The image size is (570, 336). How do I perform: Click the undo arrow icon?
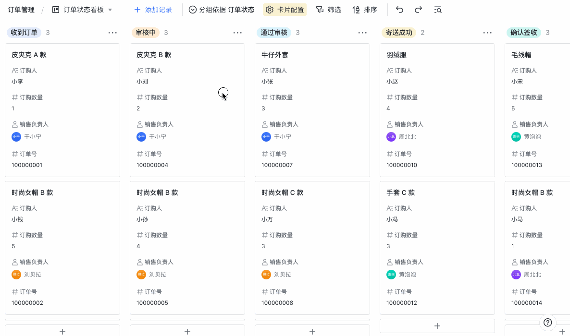coord(399,10)
